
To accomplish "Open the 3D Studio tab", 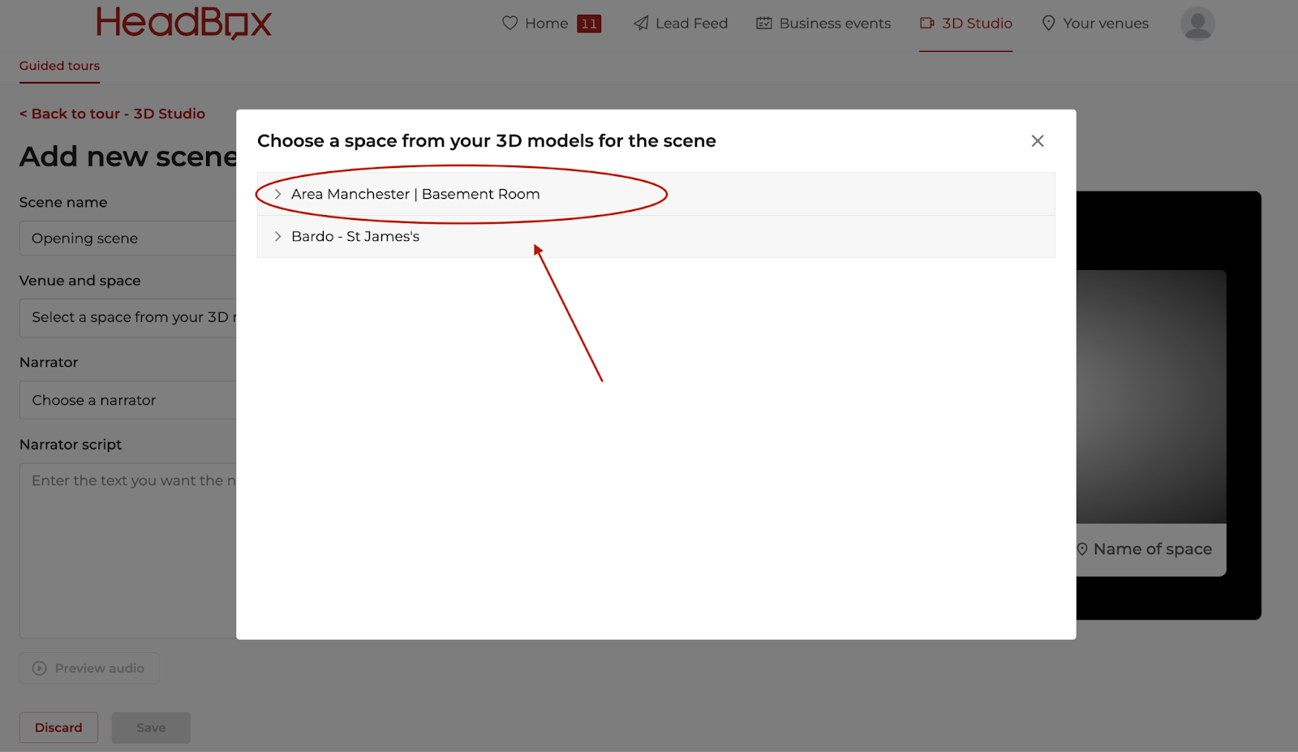I will tap(977, 24).
